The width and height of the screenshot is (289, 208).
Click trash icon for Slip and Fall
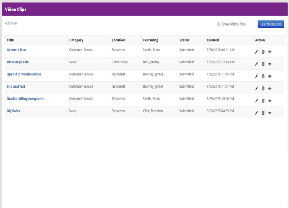263,89
